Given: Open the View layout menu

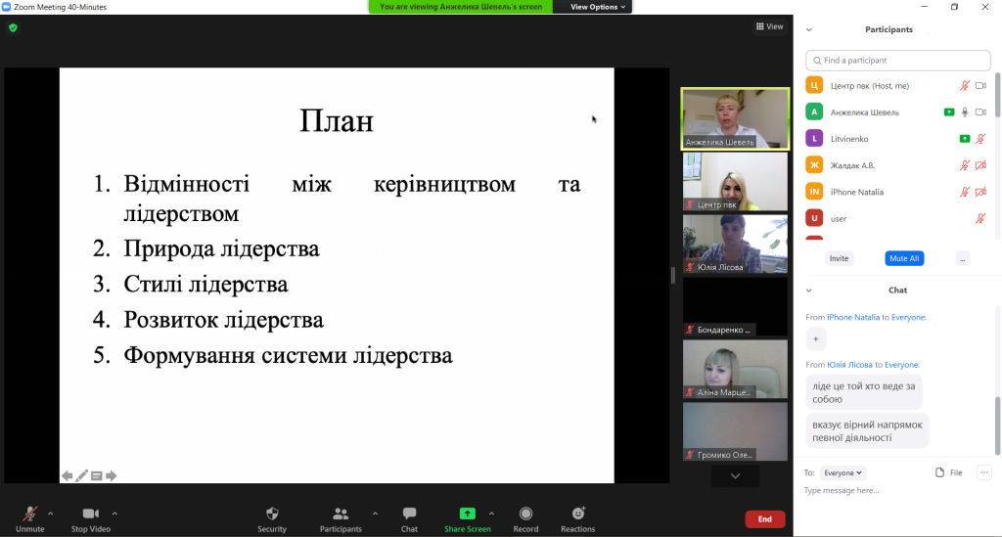Looking at the screenshot, I should tap(769, 26).
